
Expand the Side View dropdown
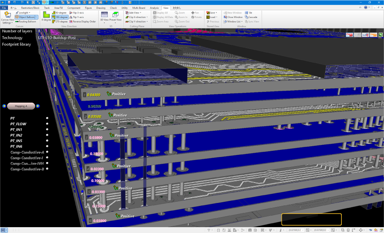[x=140, y=13]
